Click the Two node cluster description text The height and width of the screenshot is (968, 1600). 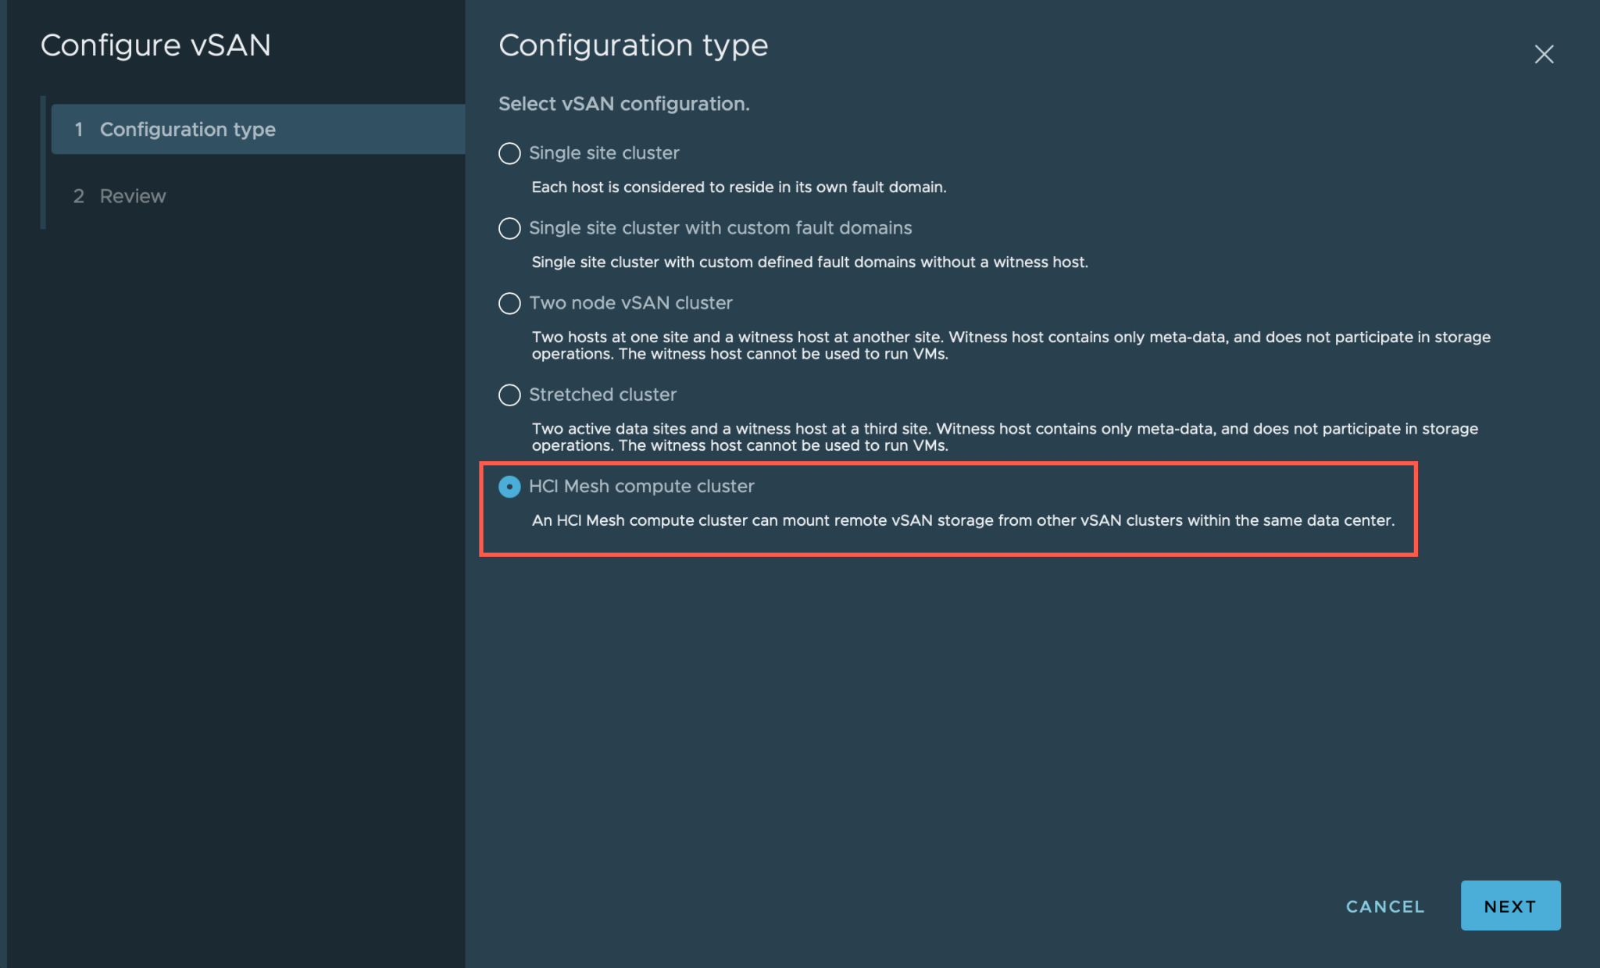(1011, 345)
